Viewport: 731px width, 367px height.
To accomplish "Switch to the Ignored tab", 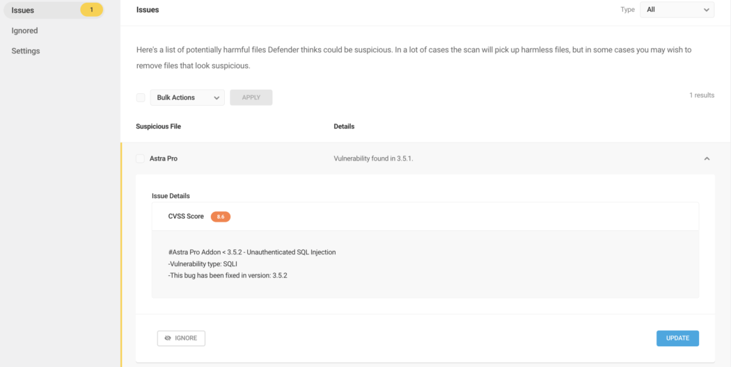I will tap(24, 31).
